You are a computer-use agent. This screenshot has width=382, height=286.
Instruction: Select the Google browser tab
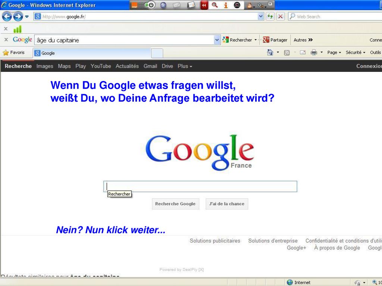pos(92,53)
